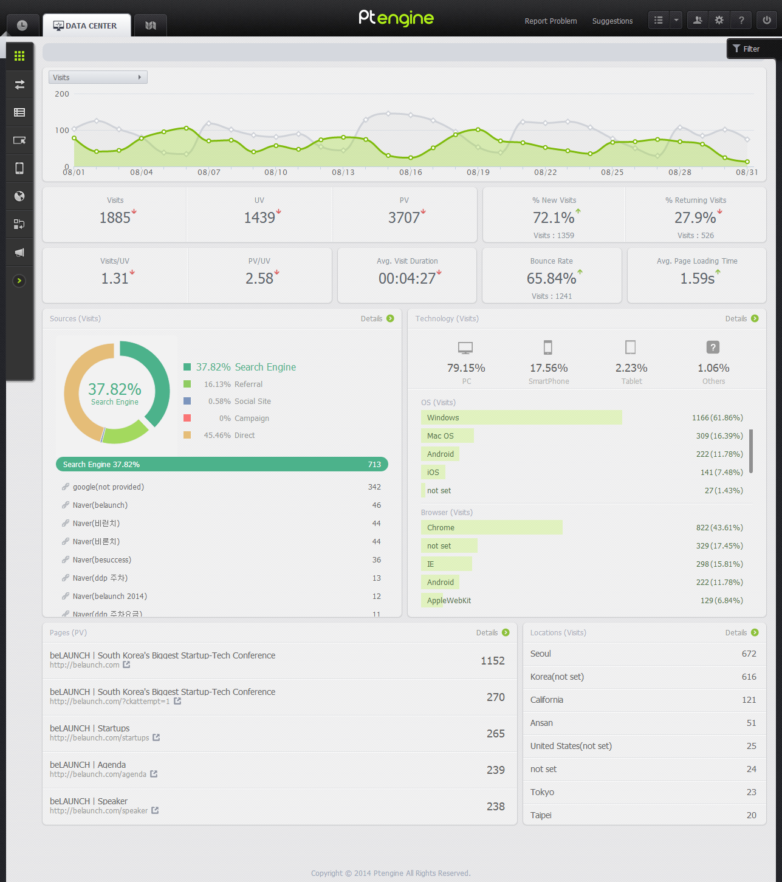Select the conversion funnel icon in sidebar
782x882 pixels.
19,224
